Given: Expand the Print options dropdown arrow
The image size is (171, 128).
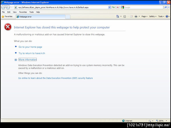Looking at the screenshot, I should 139,16.
